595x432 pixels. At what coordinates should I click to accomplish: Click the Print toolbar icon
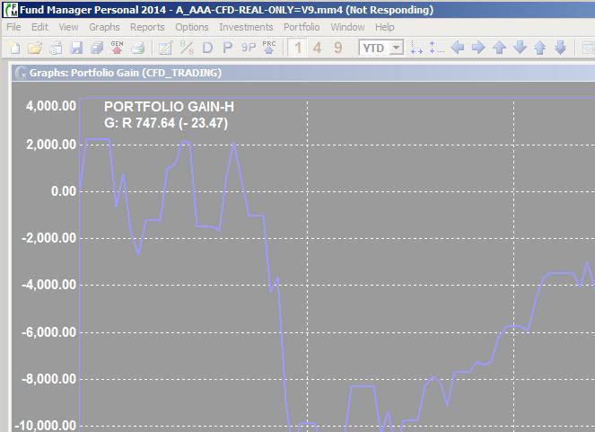[x=137, y=48]
